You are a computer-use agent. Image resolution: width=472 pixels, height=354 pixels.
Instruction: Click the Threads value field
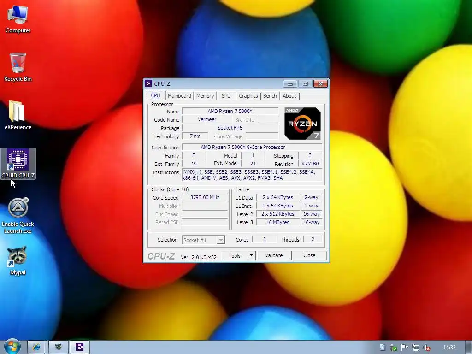(x=313, y=239)
